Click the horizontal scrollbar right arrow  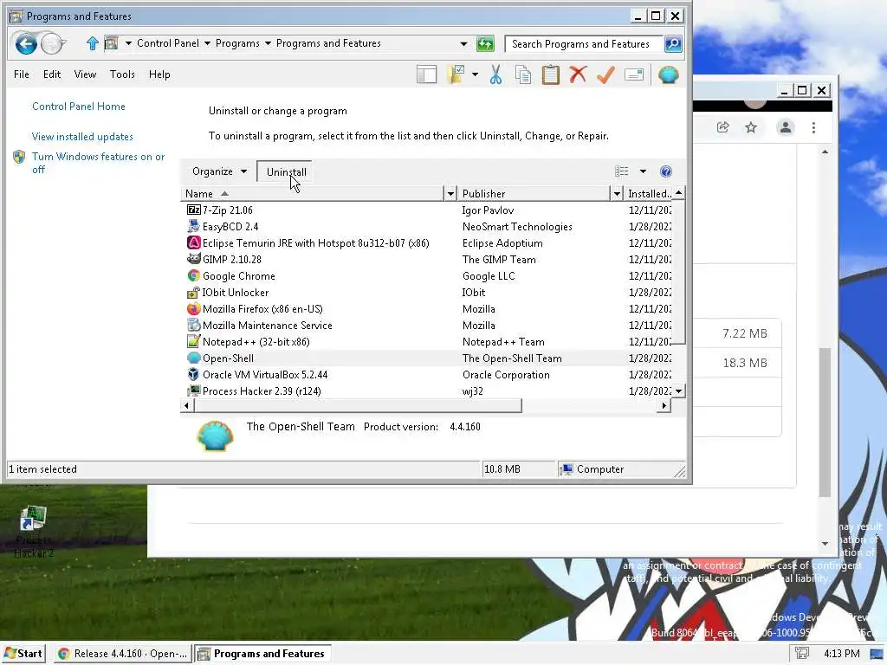[664, 405]
